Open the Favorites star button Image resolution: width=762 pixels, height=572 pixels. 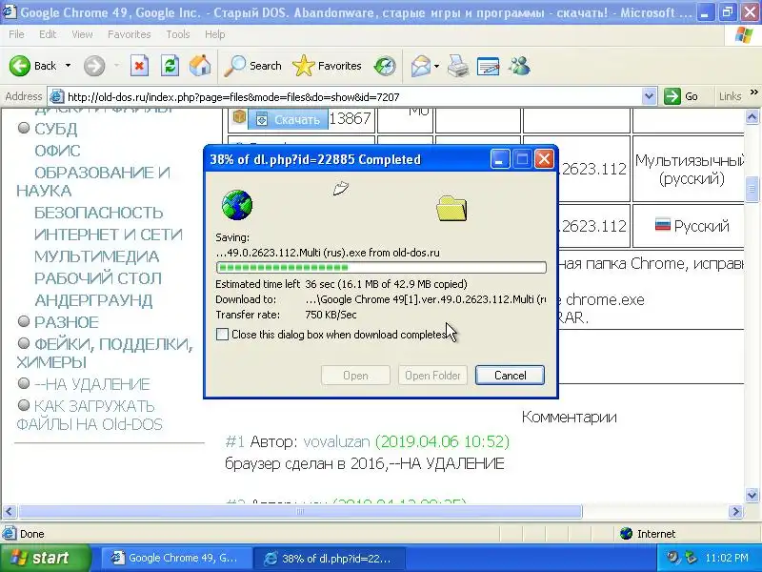(x=327, y=66)
